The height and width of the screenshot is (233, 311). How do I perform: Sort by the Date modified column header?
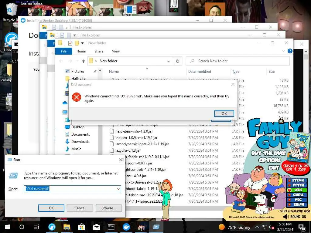[x=200, y=72]
